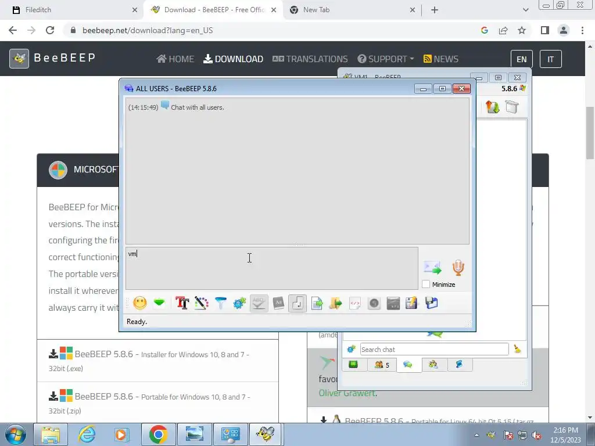Click the orange microphone voice message icon
This screenshot has width=595, height=446.
458,267
